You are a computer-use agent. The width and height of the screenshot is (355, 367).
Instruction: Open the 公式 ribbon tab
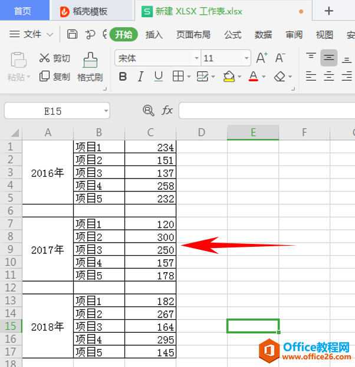click(x=233, y=35)
